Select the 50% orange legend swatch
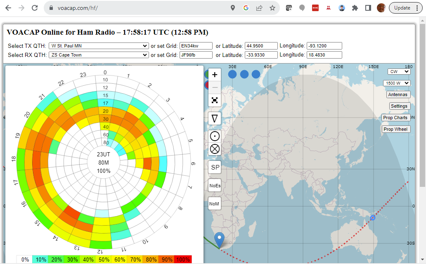Viewport: 426px width, 264px height. point(103,259)
